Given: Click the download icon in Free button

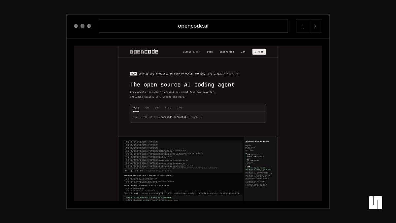Looking at the screenshot, I should click(255, 52).
